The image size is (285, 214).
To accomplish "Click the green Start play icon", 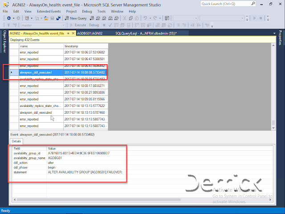I will point(254,18).
